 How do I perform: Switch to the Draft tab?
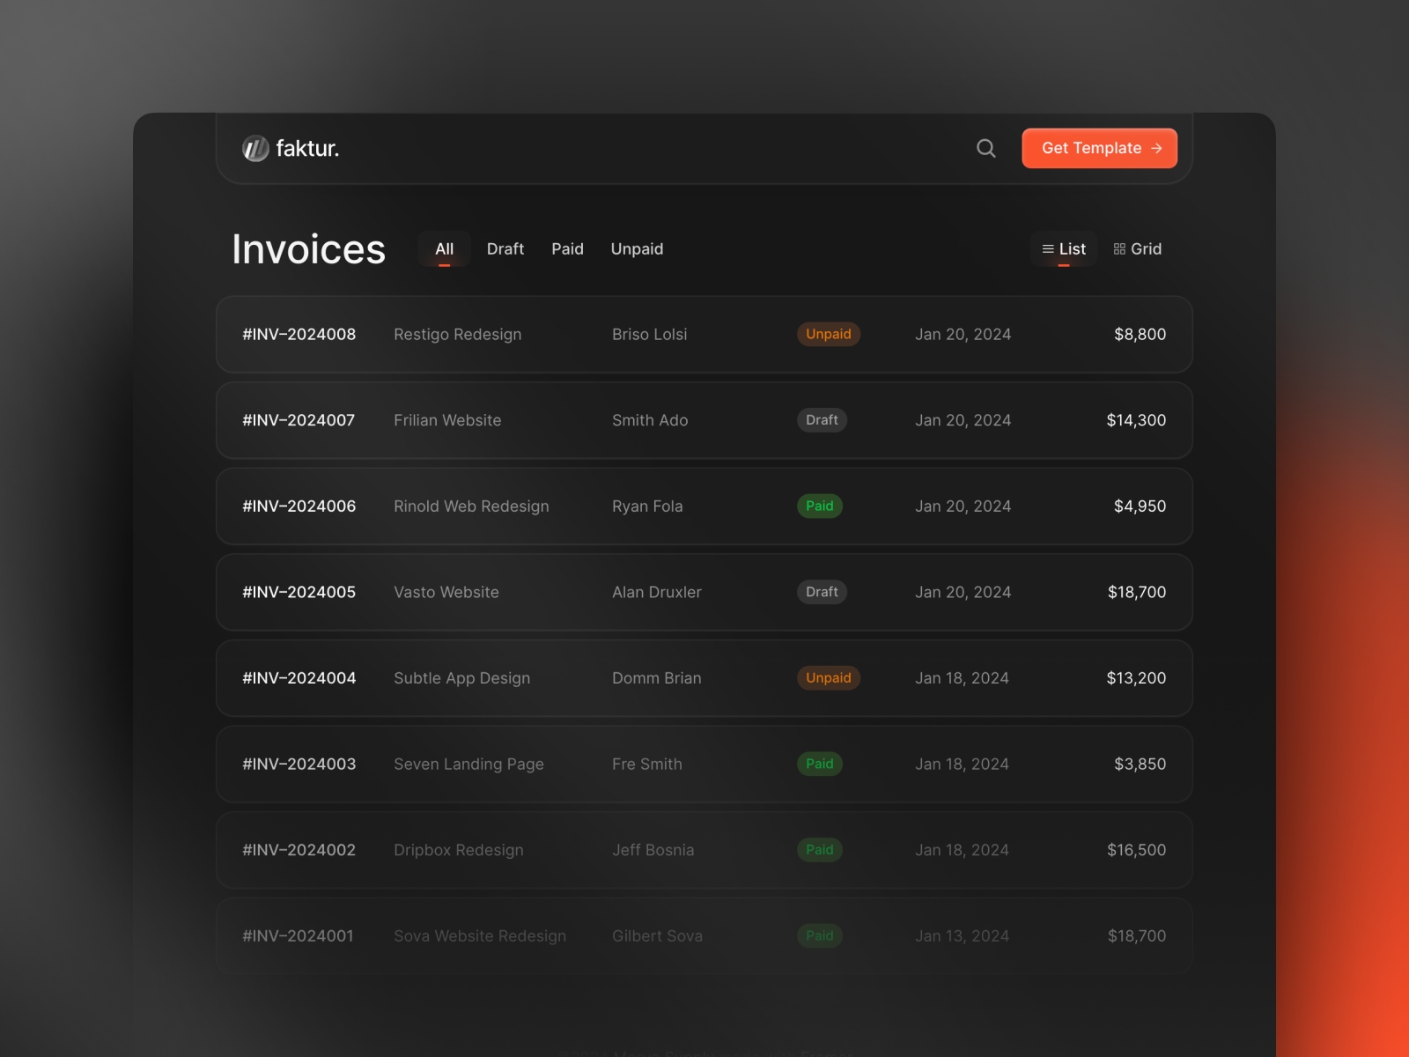505,248
